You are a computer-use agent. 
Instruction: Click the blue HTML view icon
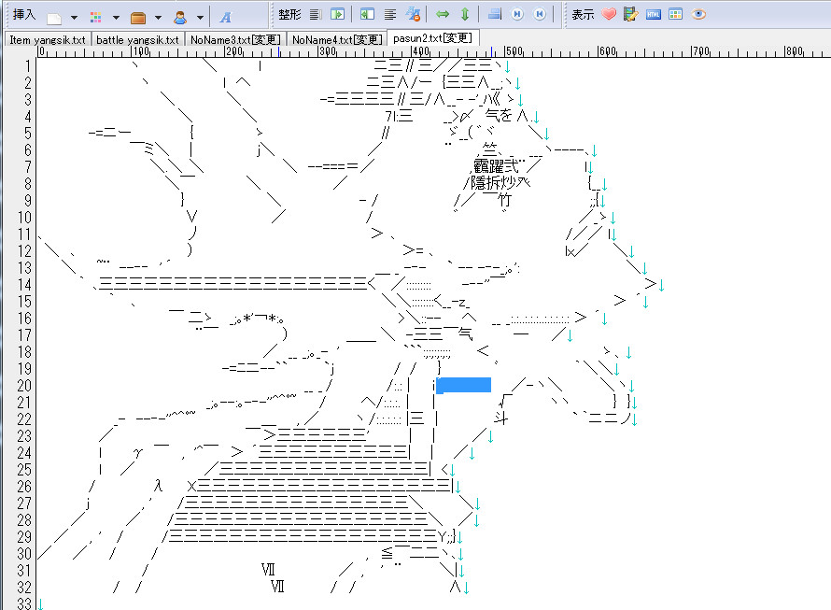[654, 15]
